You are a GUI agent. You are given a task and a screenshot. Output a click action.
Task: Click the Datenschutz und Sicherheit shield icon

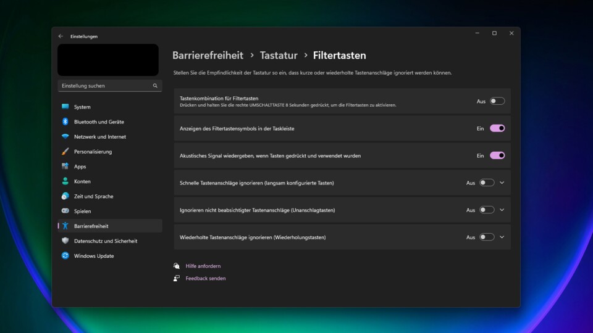click(65, 240)
